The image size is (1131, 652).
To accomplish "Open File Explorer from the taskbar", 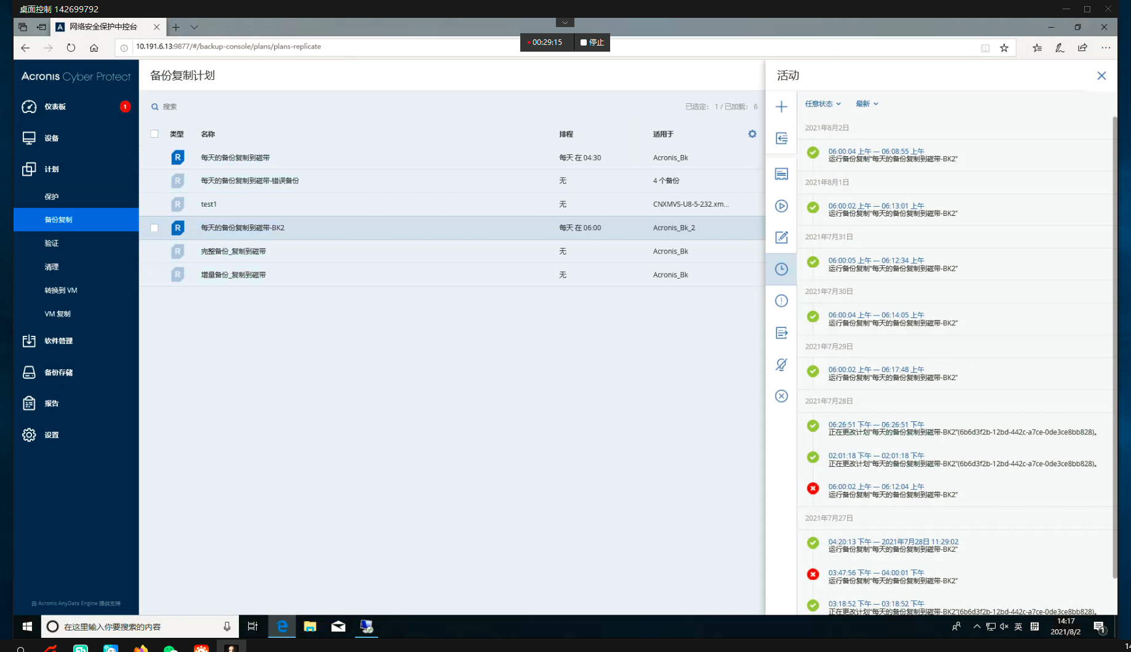I will click(x=310, y=626).
